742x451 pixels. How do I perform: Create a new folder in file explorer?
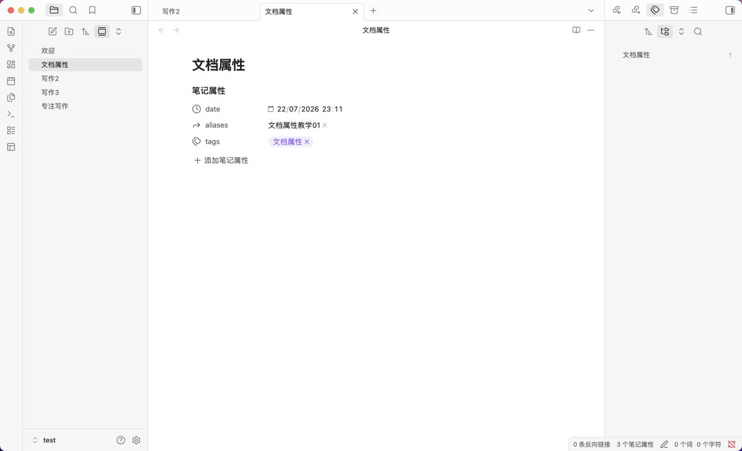[x=69, y=32]
